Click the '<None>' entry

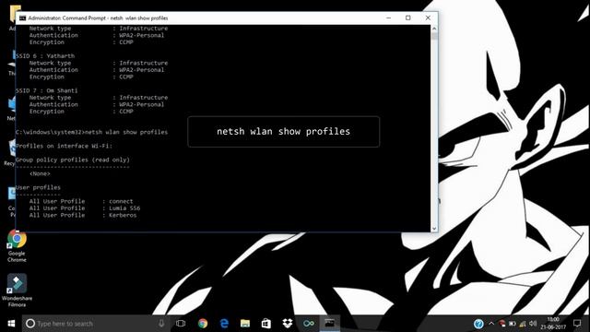(40, 173)
